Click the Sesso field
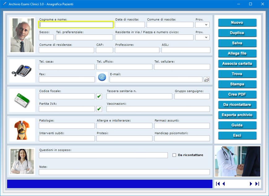Screen dimensions: 269x196 pos(46,37)
